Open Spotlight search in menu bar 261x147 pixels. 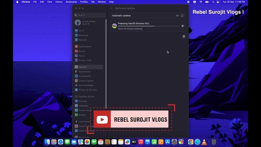(x=213, y=2)
